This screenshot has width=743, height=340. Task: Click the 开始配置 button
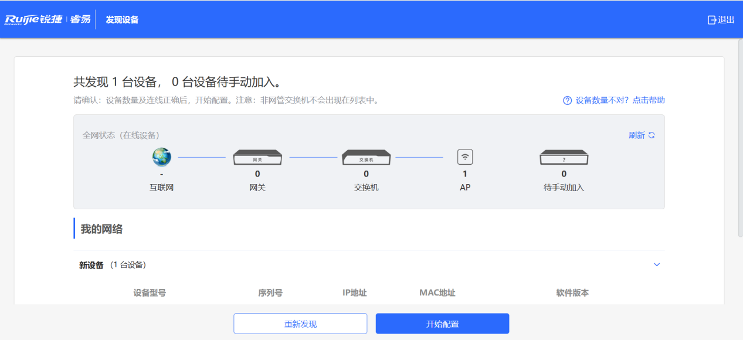pos(442,323)
